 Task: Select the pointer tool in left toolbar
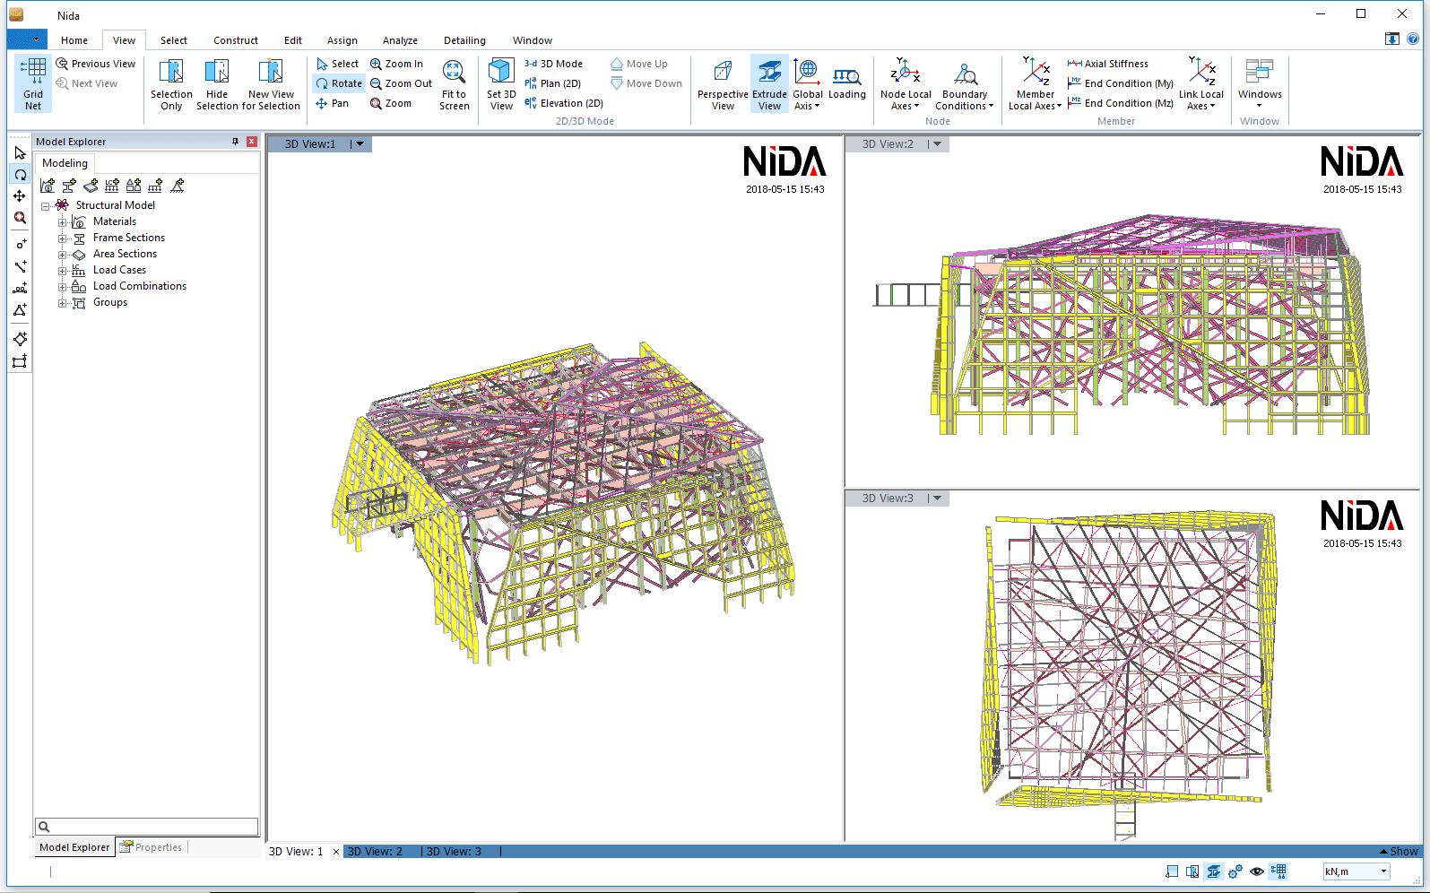coord(20,153)
